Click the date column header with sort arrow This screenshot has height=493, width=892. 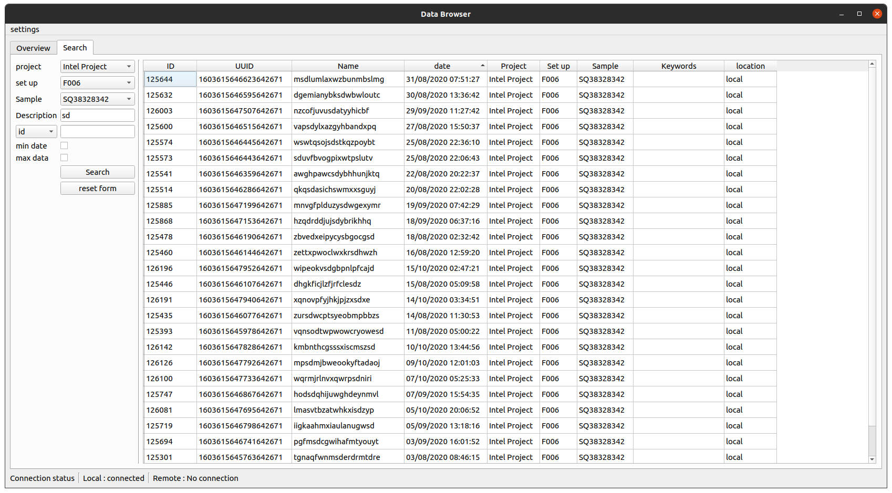445,66
